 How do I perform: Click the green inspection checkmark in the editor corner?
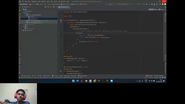(163, 12)
